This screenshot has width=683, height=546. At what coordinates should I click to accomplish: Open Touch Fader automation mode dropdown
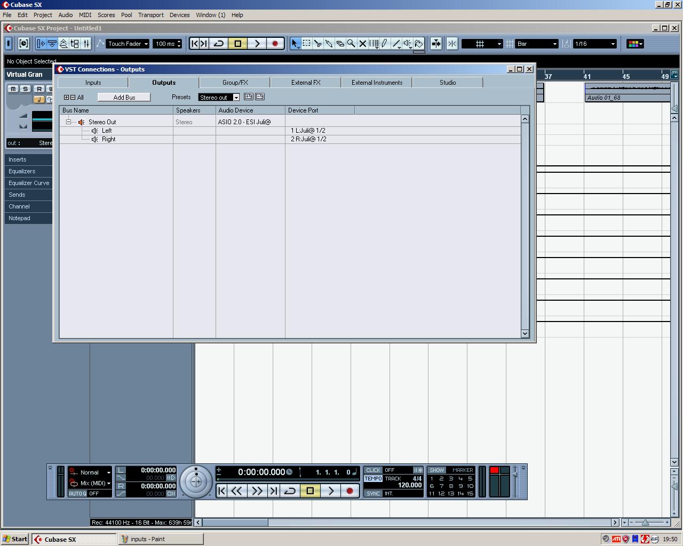pyautogui.click(x=128, y=44)
